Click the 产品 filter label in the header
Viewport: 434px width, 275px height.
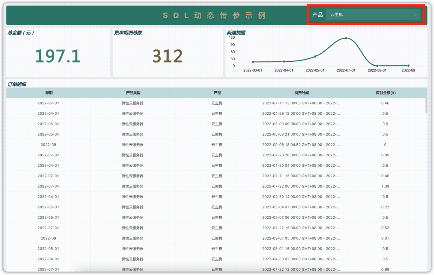pos(317,15)
